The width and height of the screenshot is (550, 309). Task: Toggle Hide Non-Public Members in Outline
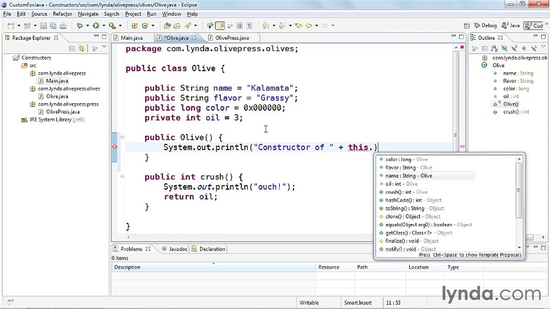pos(524,48)
